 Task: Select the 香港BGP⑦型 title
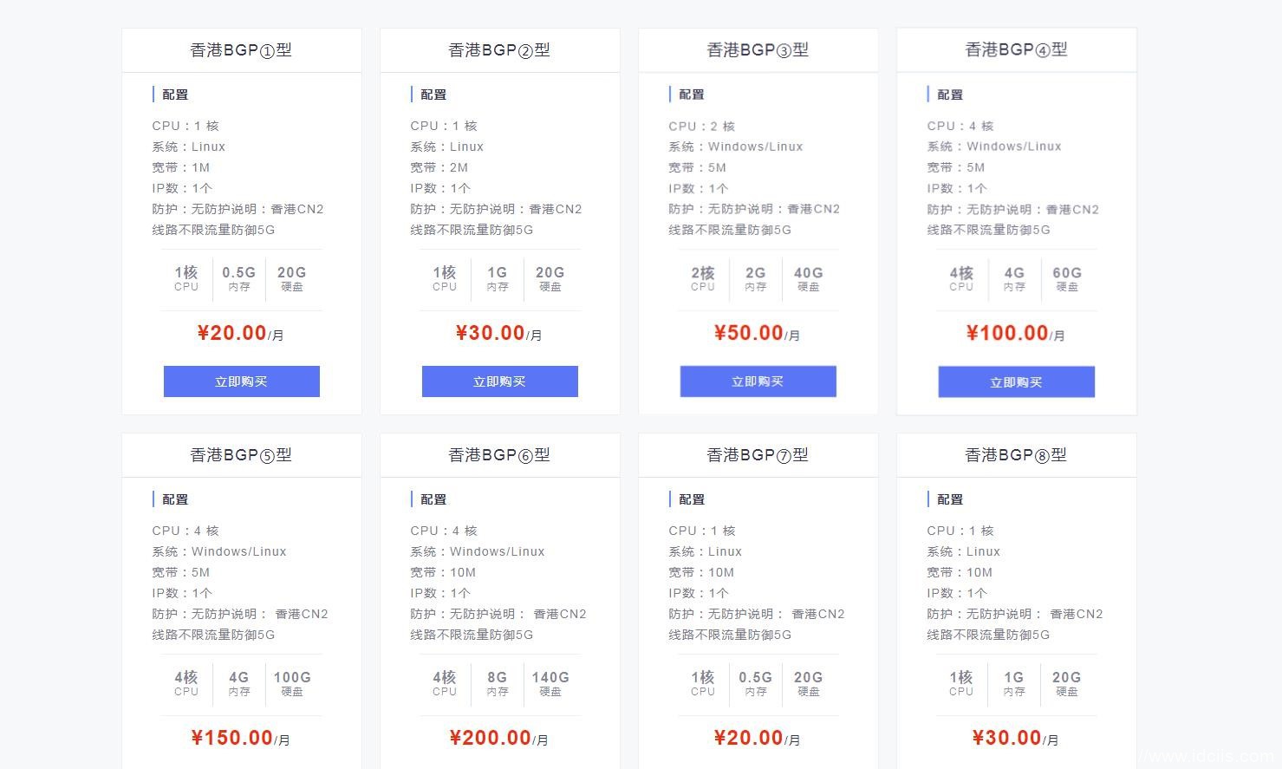tap(758, 455)
